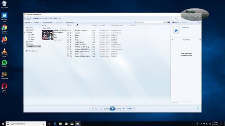The width and height of the screenshot is (225, 126).
Task: Open Microsoft Store from the taskbar
Action: click(66, 124)
